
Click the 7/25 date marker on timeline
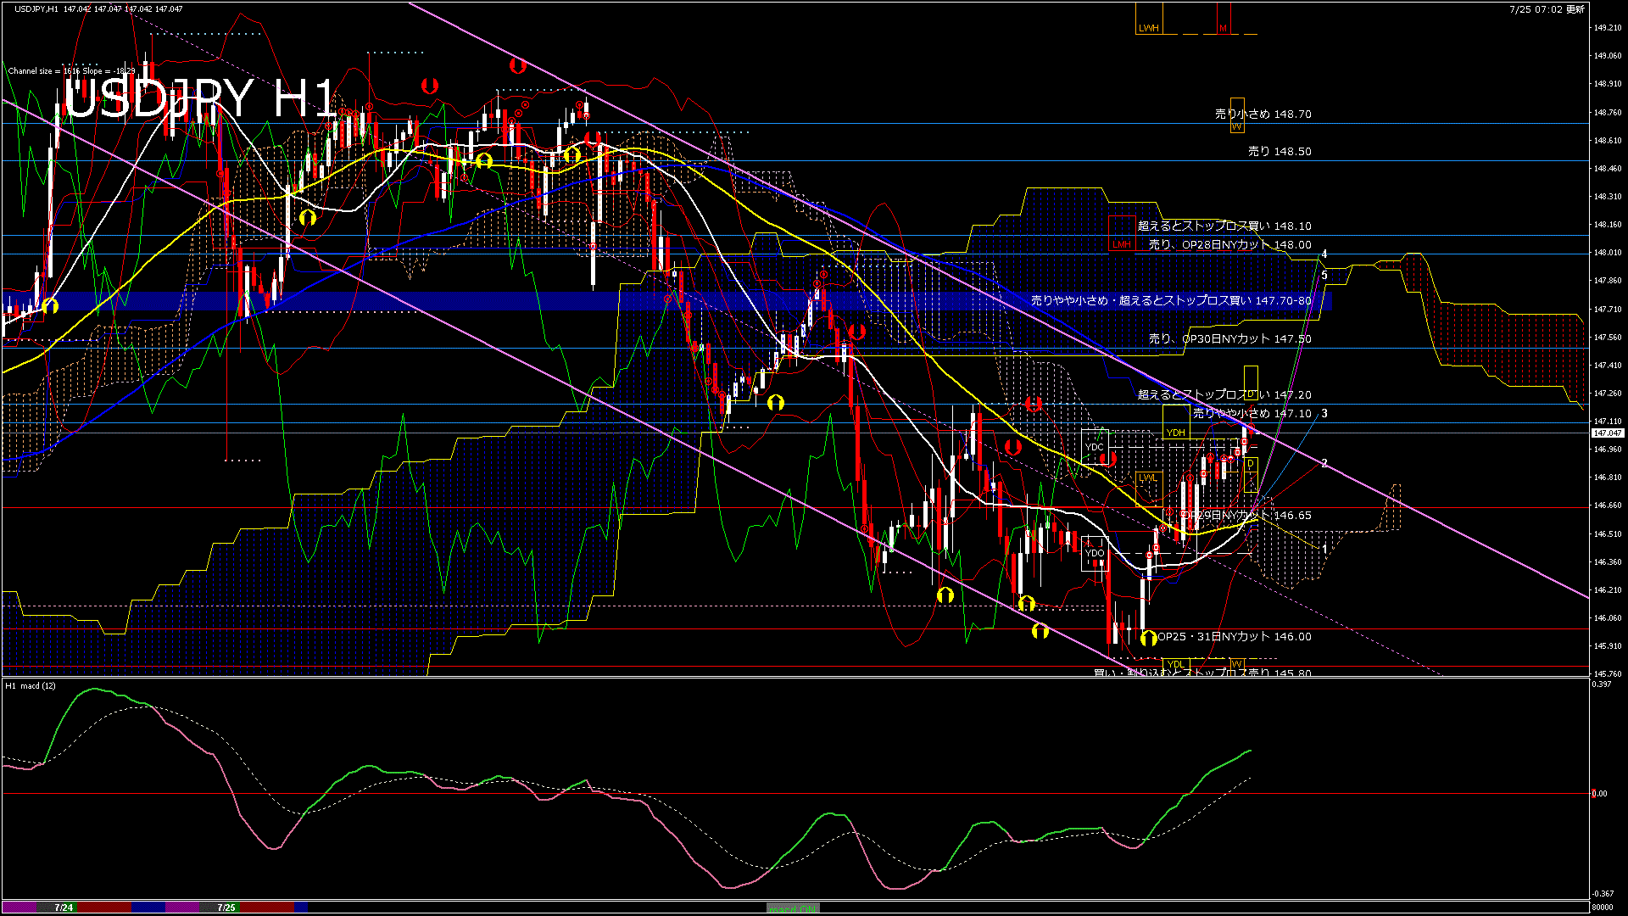point(226,908)
